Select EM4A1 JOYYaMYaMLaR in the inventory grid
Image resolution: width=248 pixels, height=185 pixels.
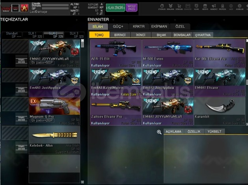pyautogui.click(x=168, y=111)
